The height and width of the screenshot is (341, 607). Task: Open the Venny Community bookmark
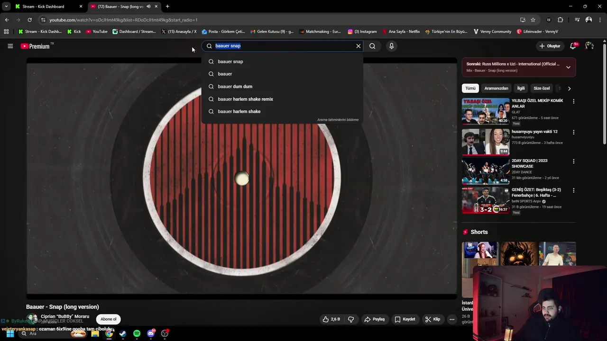click(492, 32)
